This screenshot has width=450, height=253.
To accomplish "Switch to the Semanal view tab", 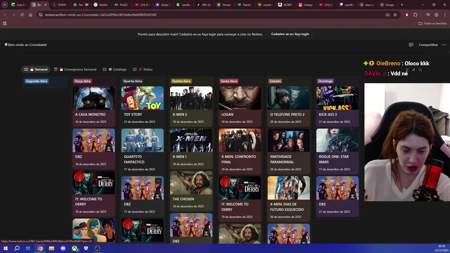I will 36,69.
